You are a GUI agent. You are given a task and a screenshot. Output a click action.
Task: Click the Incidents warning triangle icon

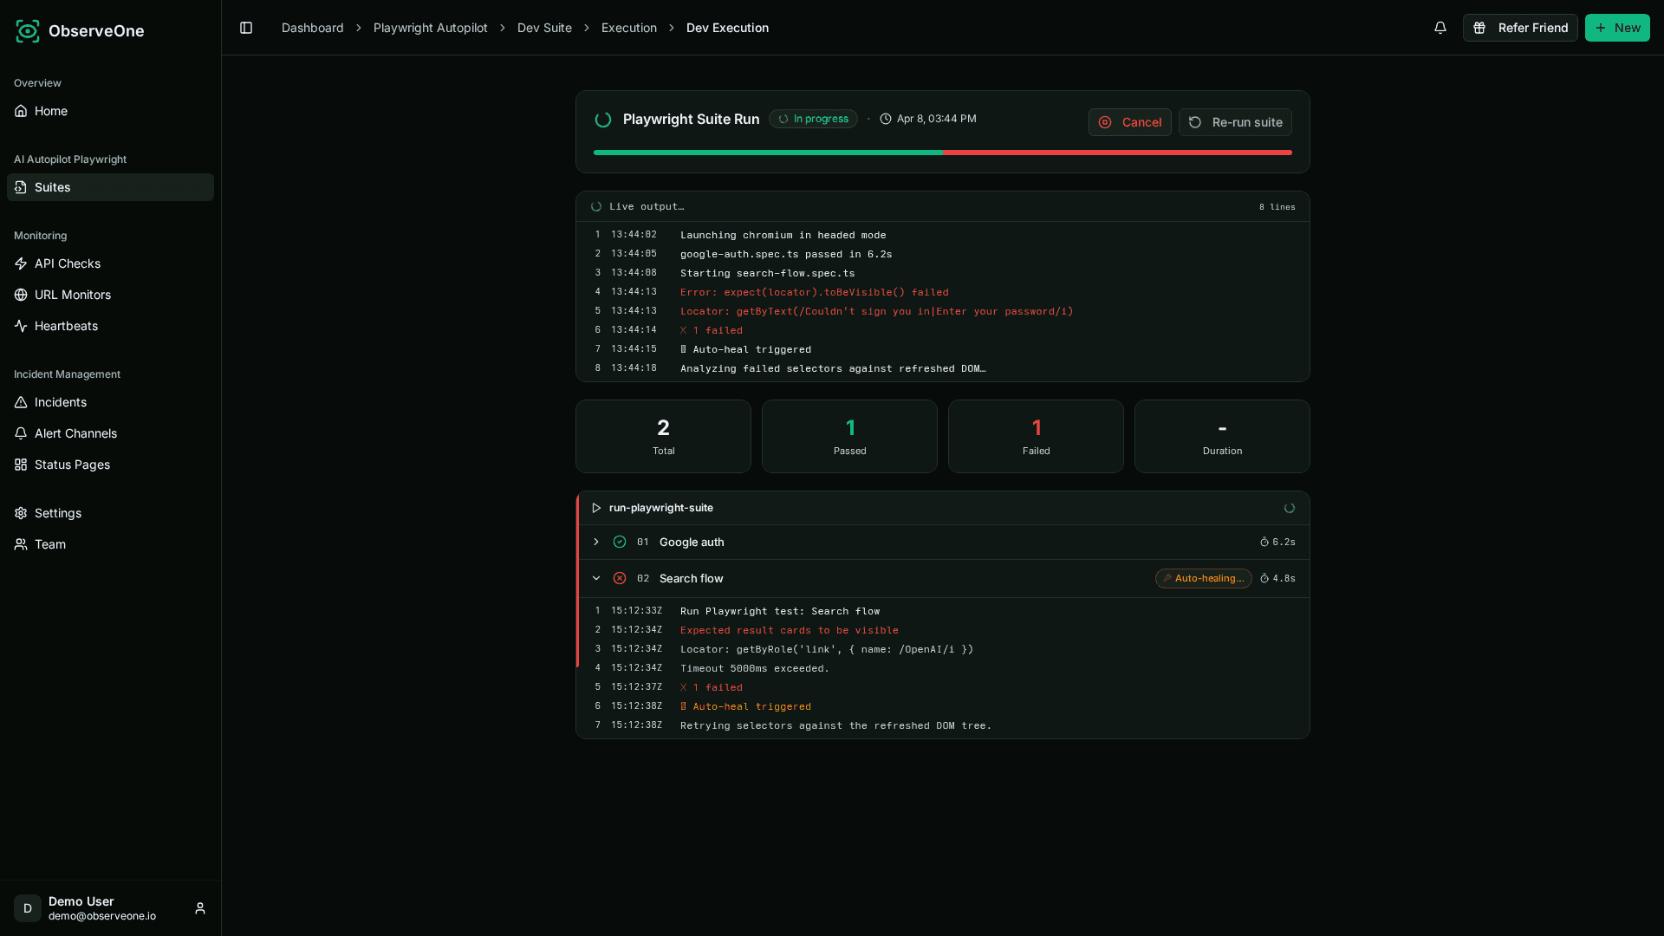coord(21,402)
